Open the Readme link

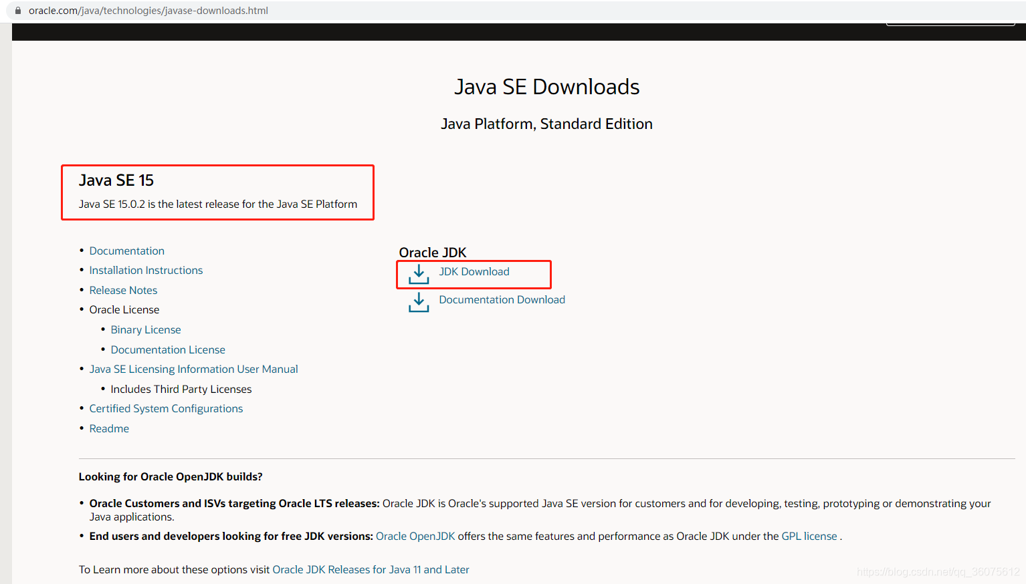pyautogui.click(x=109, y=428)
